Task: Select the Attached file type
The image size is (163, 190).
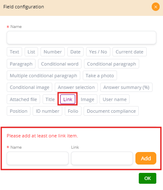Action: click(23, 99)
